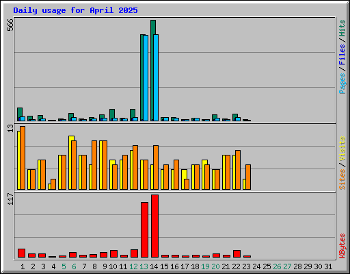Select green day 27 label
This screenshot has width=350, height=274.
click(287, 266)
